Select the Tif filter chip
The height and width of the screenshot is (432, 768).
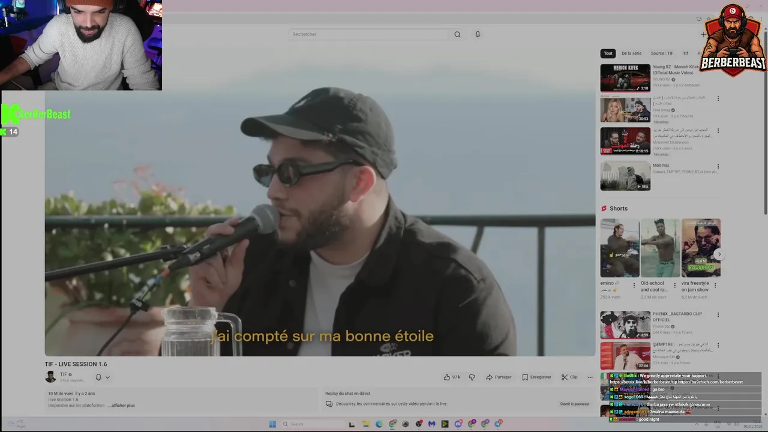click(685, 53)
